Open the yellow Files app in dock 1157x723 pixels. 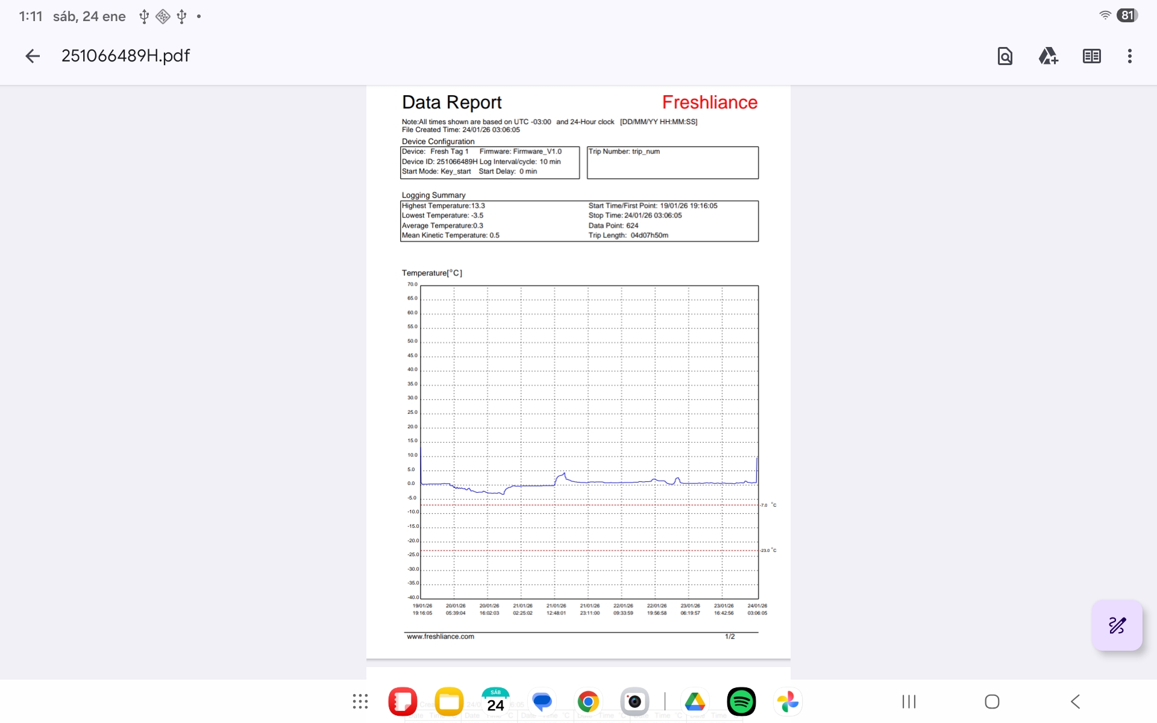(x=449, y=701)
